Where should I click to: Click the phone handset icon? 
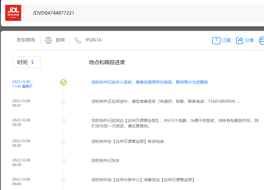(x=78, y=40)
